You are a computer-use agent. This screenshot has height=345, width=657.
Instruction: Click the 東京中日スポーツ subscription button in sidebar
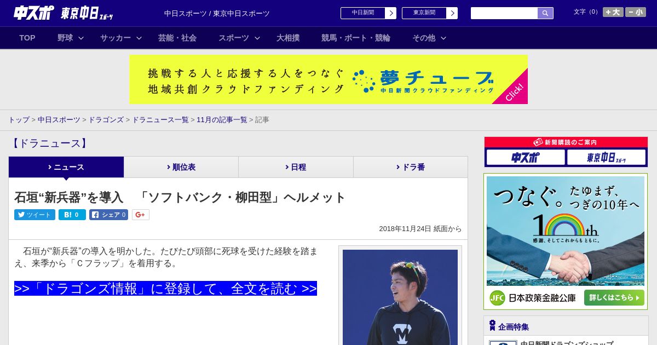(x=606, y=158)
